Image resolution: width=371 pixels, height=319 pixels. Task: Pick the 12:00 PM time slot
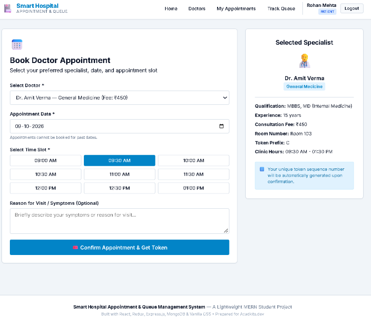45,188
